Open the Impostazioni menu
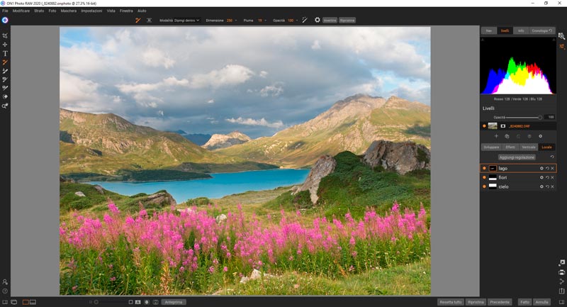Screen dimensions: 567x307 pyautogui.click(x=91, y=11)
